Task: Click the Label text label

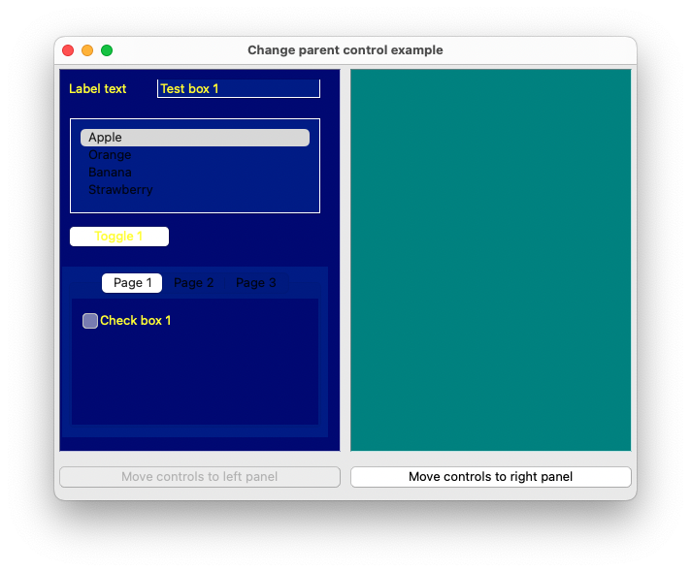Action: click(x=98, y=89)
